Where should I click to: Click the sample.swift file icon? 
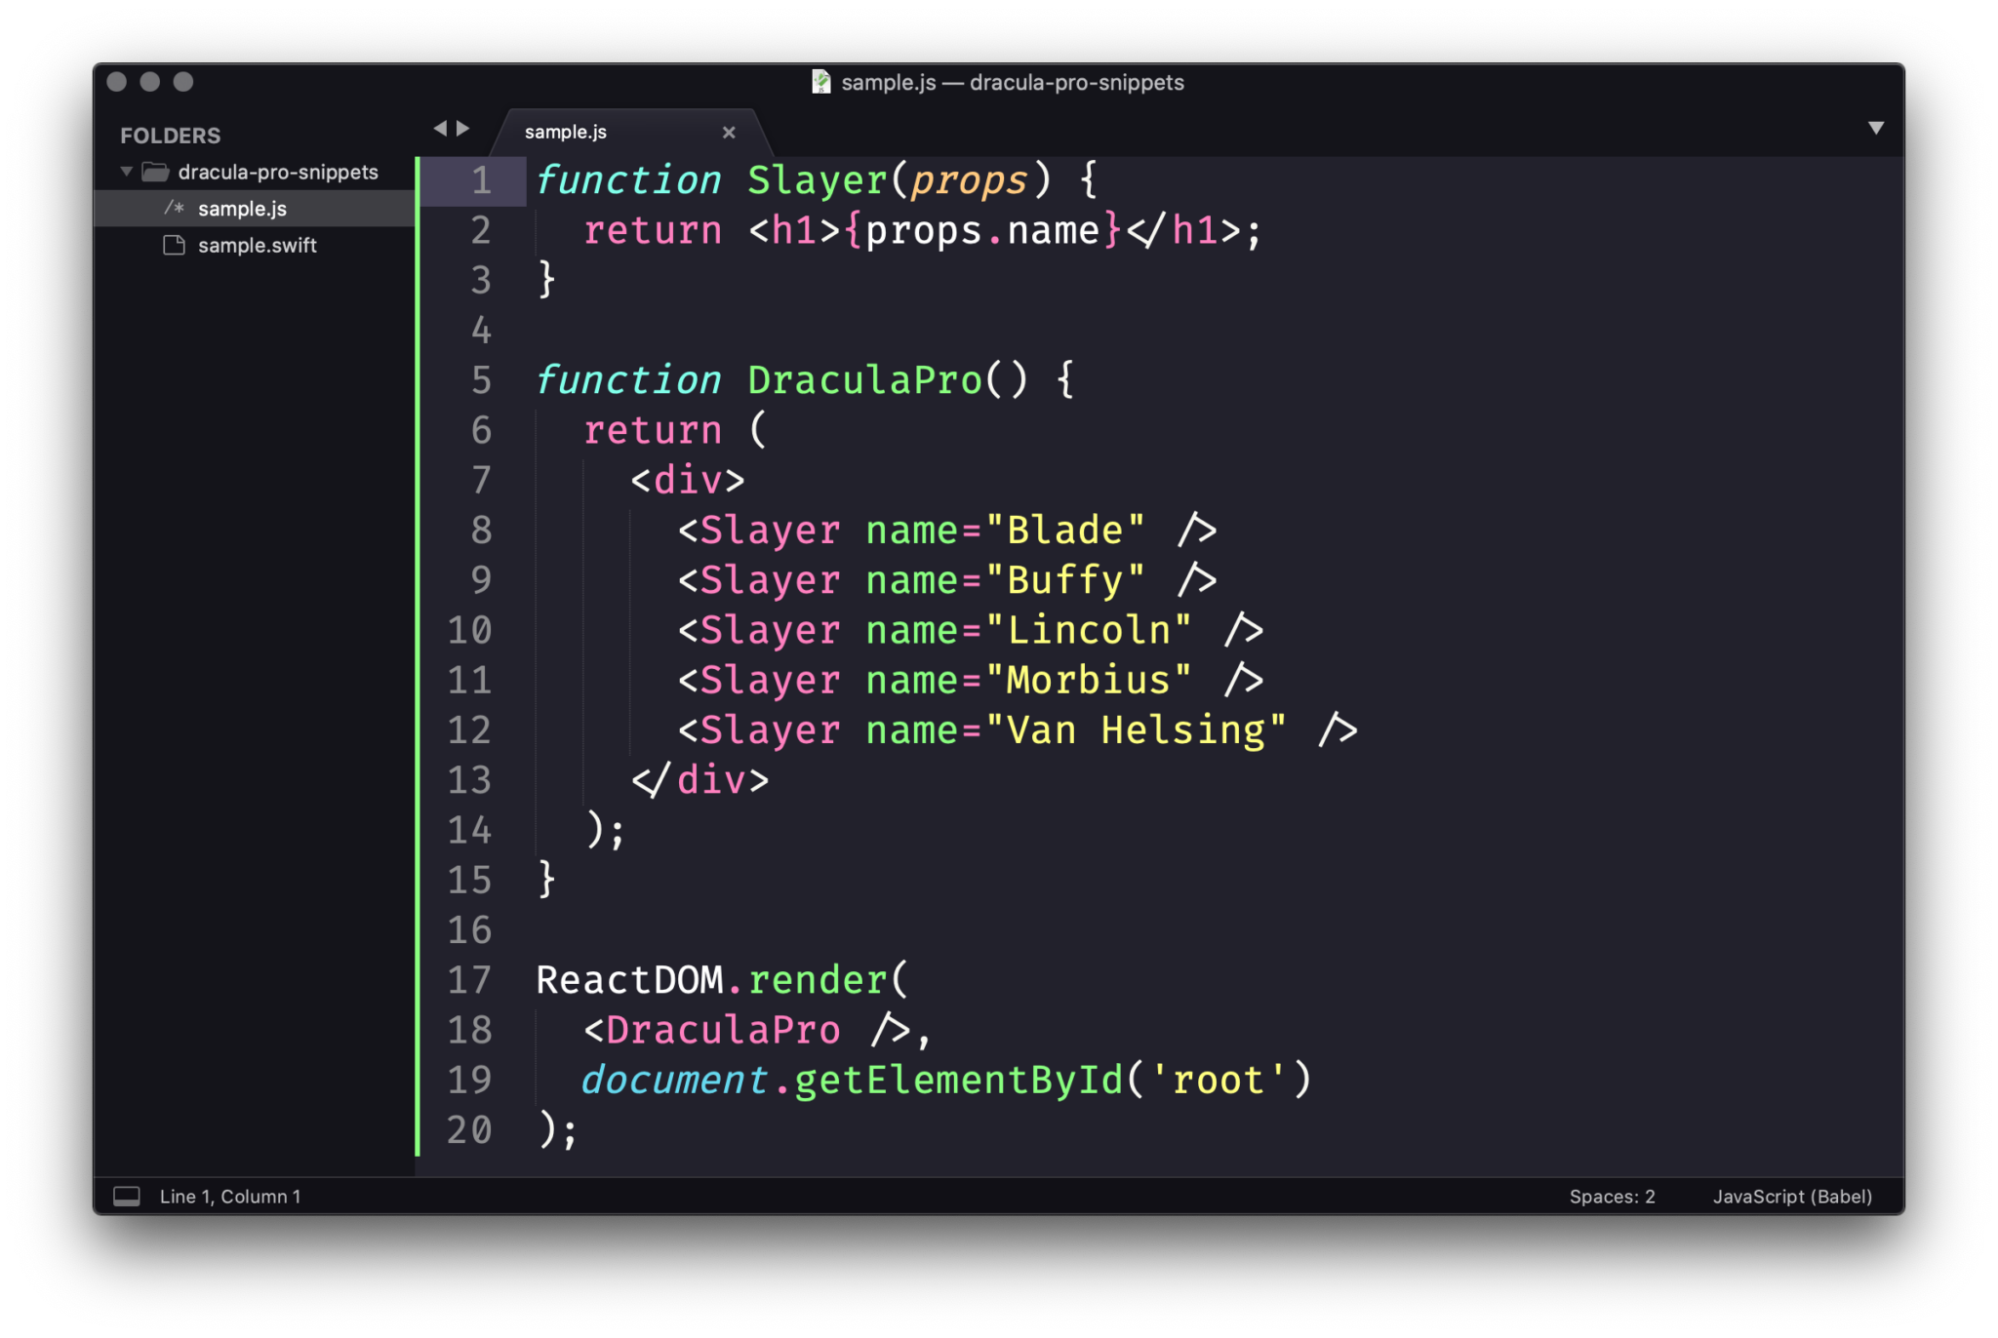tap(174, 245)
